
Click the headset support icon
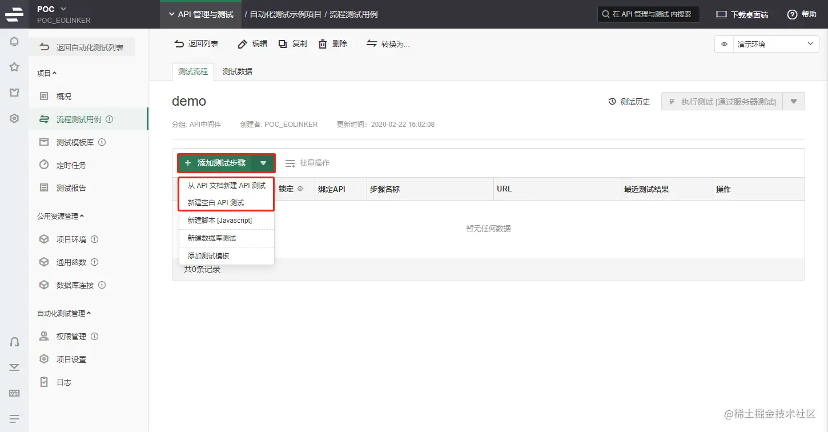(14, 342)
